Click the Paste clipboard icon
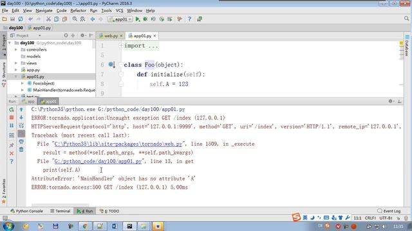This screenshot has height=231, width=412. (x=64, y=19)
